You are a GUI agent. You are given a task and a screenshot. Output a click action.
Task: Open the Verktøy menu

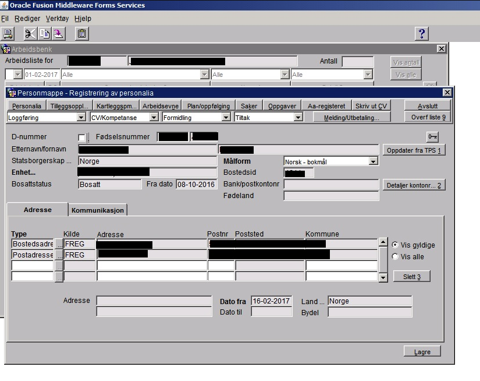click(x=57, y=19)
